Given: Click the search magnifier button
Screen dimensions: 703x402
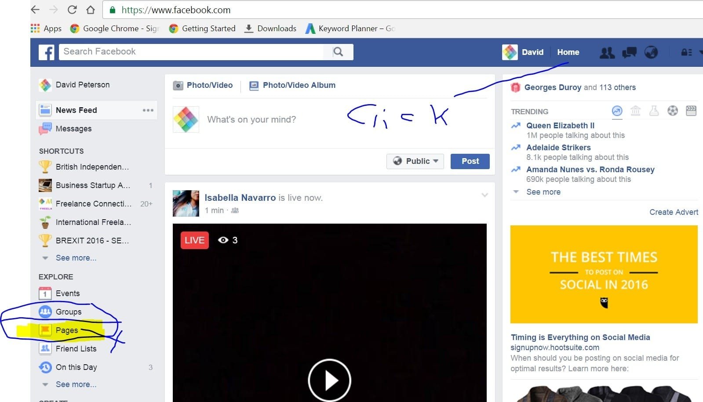Looking at the screenshot, I should pos(338,52).
